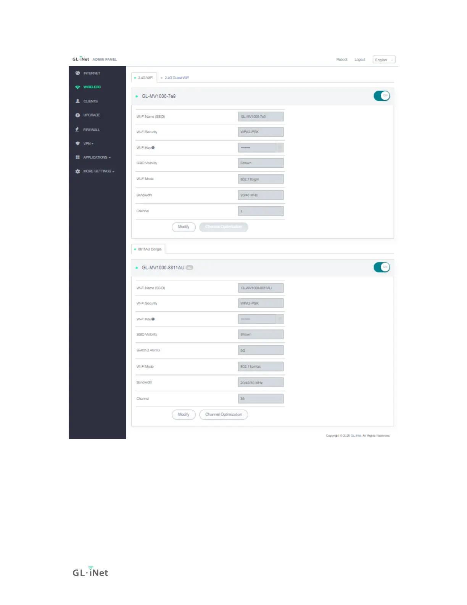This screenshot has width=467, height=605.
Task: Click the Firewall flame icon in sidebar
Action: click(77, 129)
